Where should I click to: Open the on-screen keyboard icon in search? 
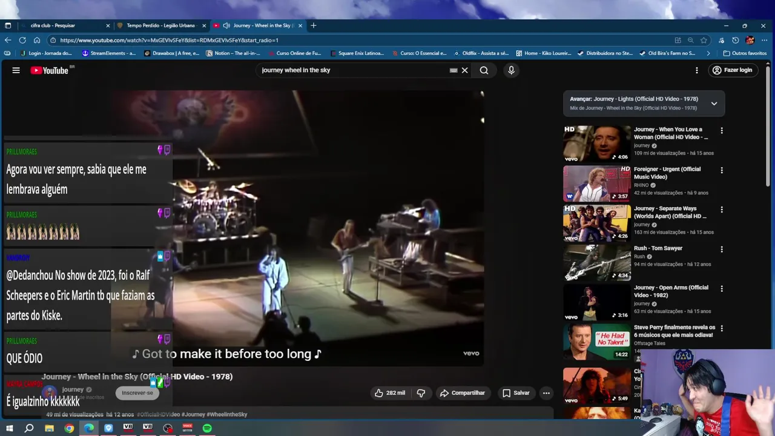453,70
